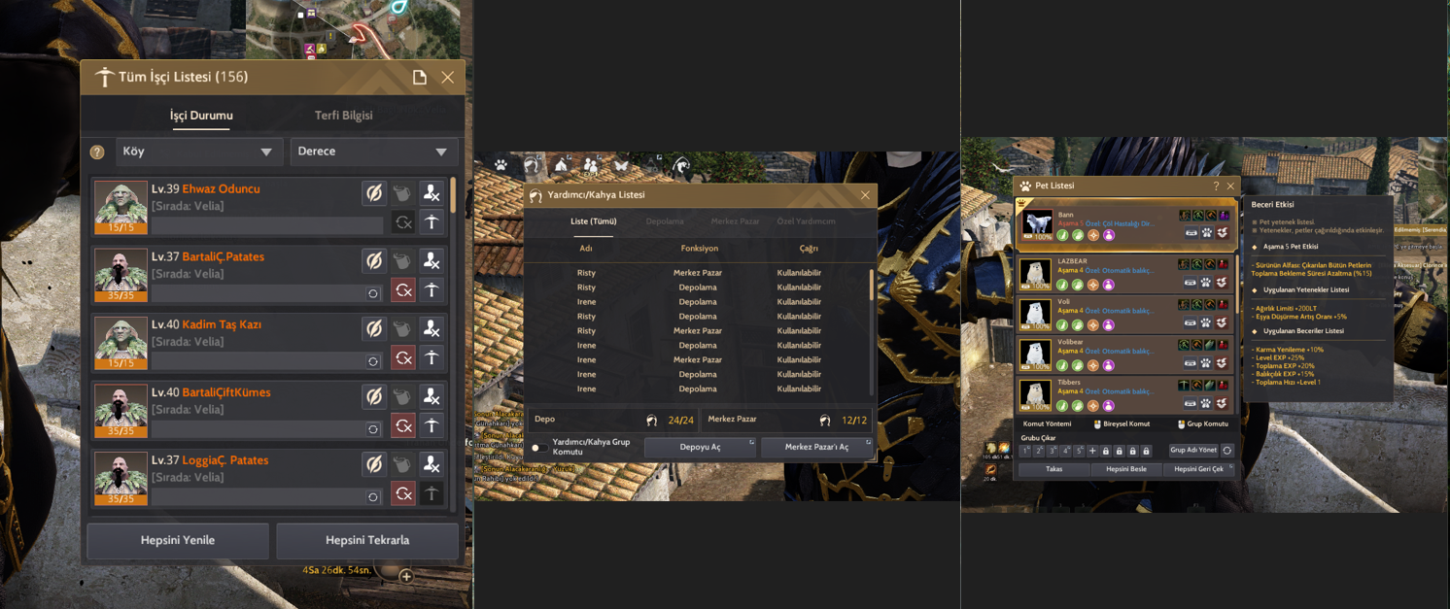Toggle purple special skill for Volibear
1450x609 pixels.
point(1109,365)
